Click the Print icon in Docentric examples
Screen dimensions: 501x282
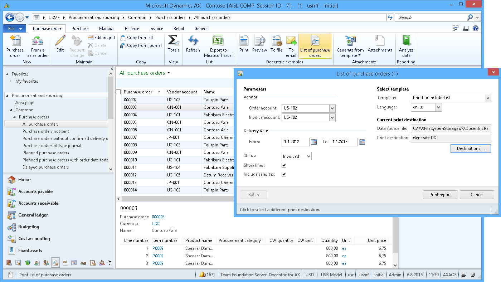tap(244, 40)
